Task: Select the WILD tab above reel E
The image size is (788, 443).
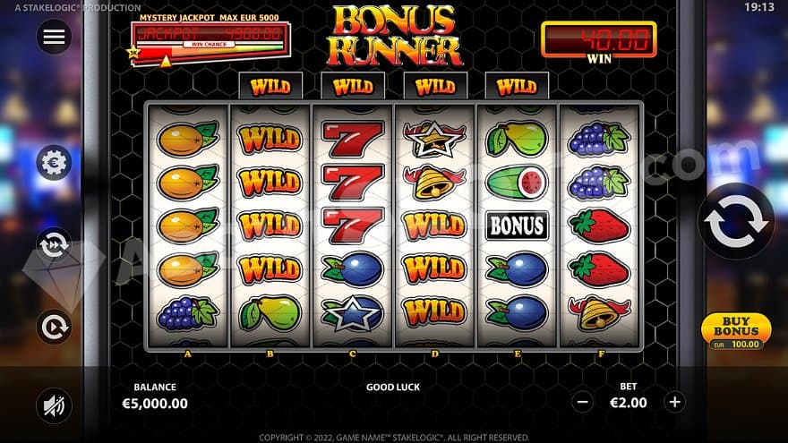Action: [x=517, y=87]
